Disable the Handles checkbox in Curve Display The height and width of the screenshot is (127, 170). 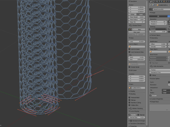130,115
